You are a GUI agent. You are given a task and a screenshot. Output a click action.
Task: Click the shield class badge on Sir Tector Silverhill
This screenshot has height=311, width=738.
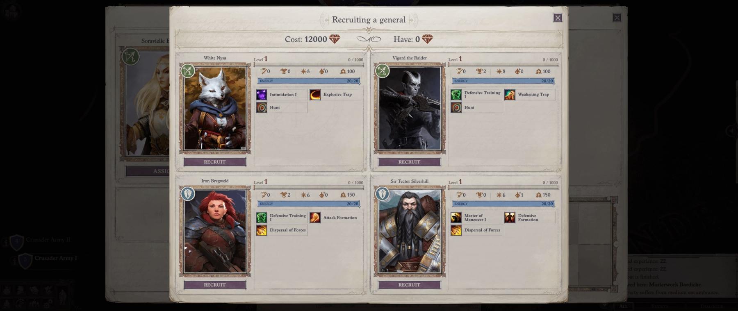(382, 194)
